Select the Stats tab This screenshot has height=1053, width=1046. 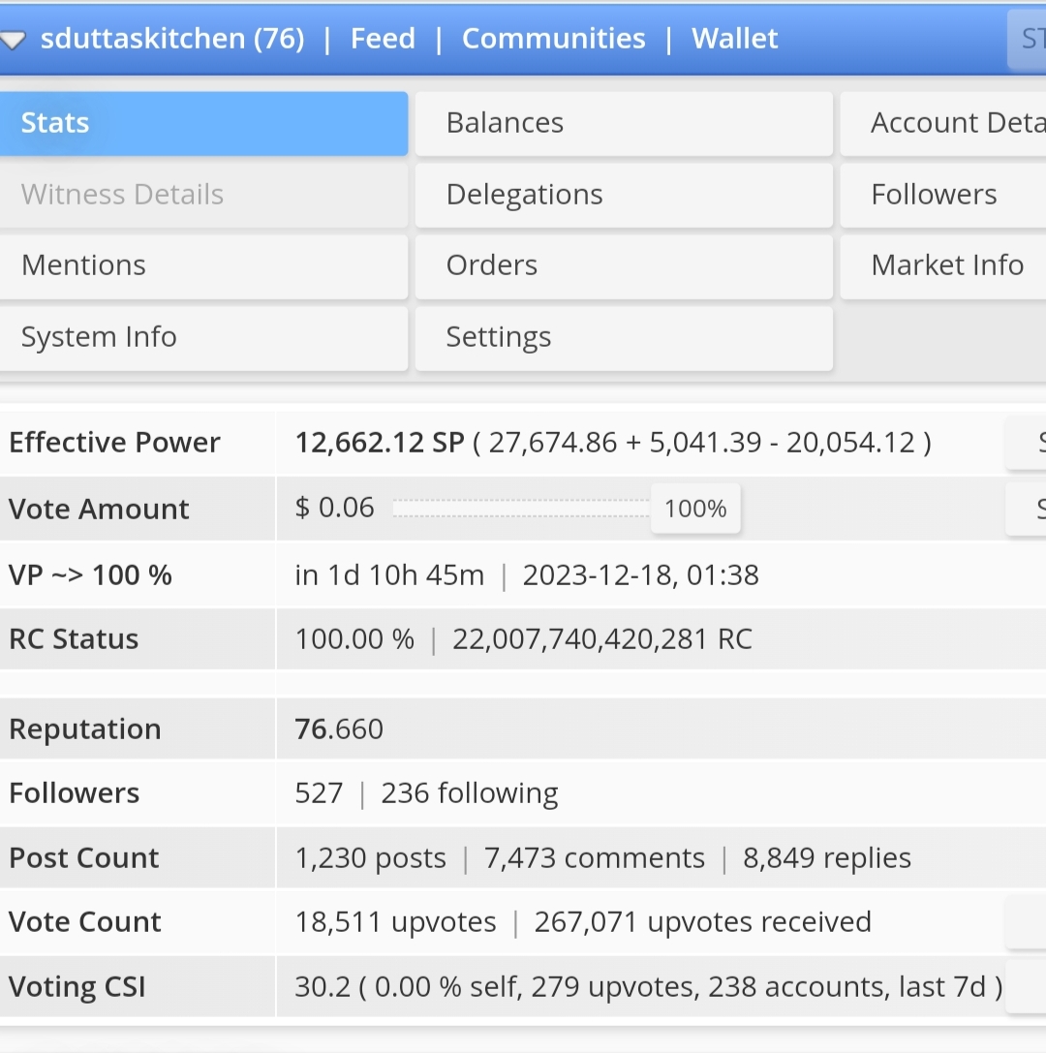(203, 123)
